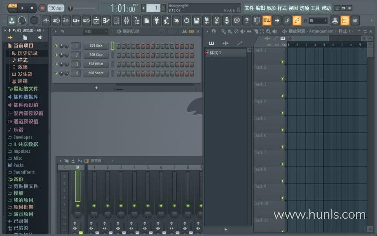Mute the 808 Kick channel LED
377x236 pixels.
[x=56, y=46]
